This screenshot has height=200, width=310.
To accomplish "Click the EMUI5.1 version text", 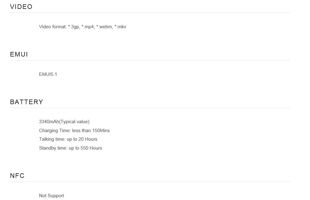I will coord(48,74).
